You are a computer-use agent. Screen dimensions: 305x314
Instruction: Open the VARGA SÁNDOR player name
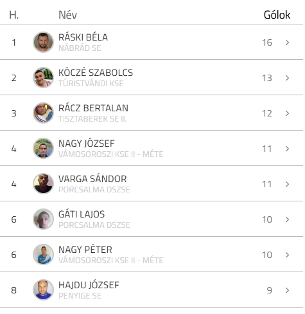tap(92, 179)
